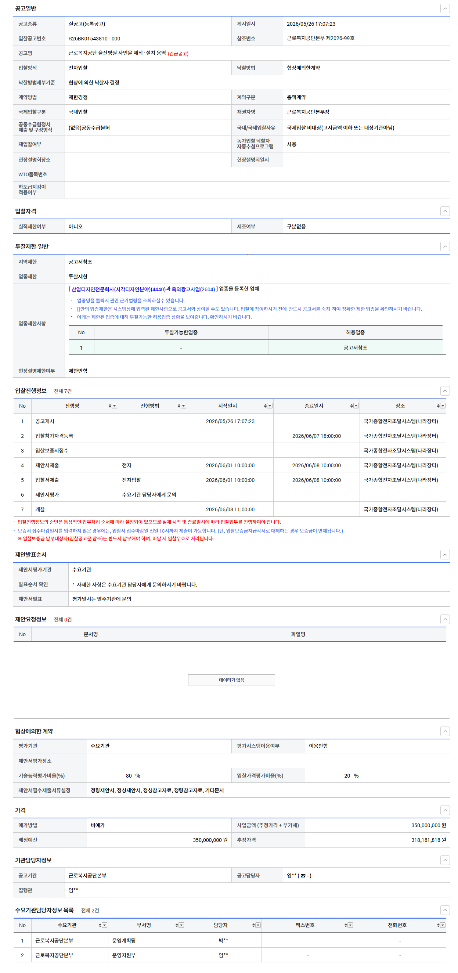Open the 옥외광고사업(2604) link
Screen dimensions: 458x973
click(193, 289)
